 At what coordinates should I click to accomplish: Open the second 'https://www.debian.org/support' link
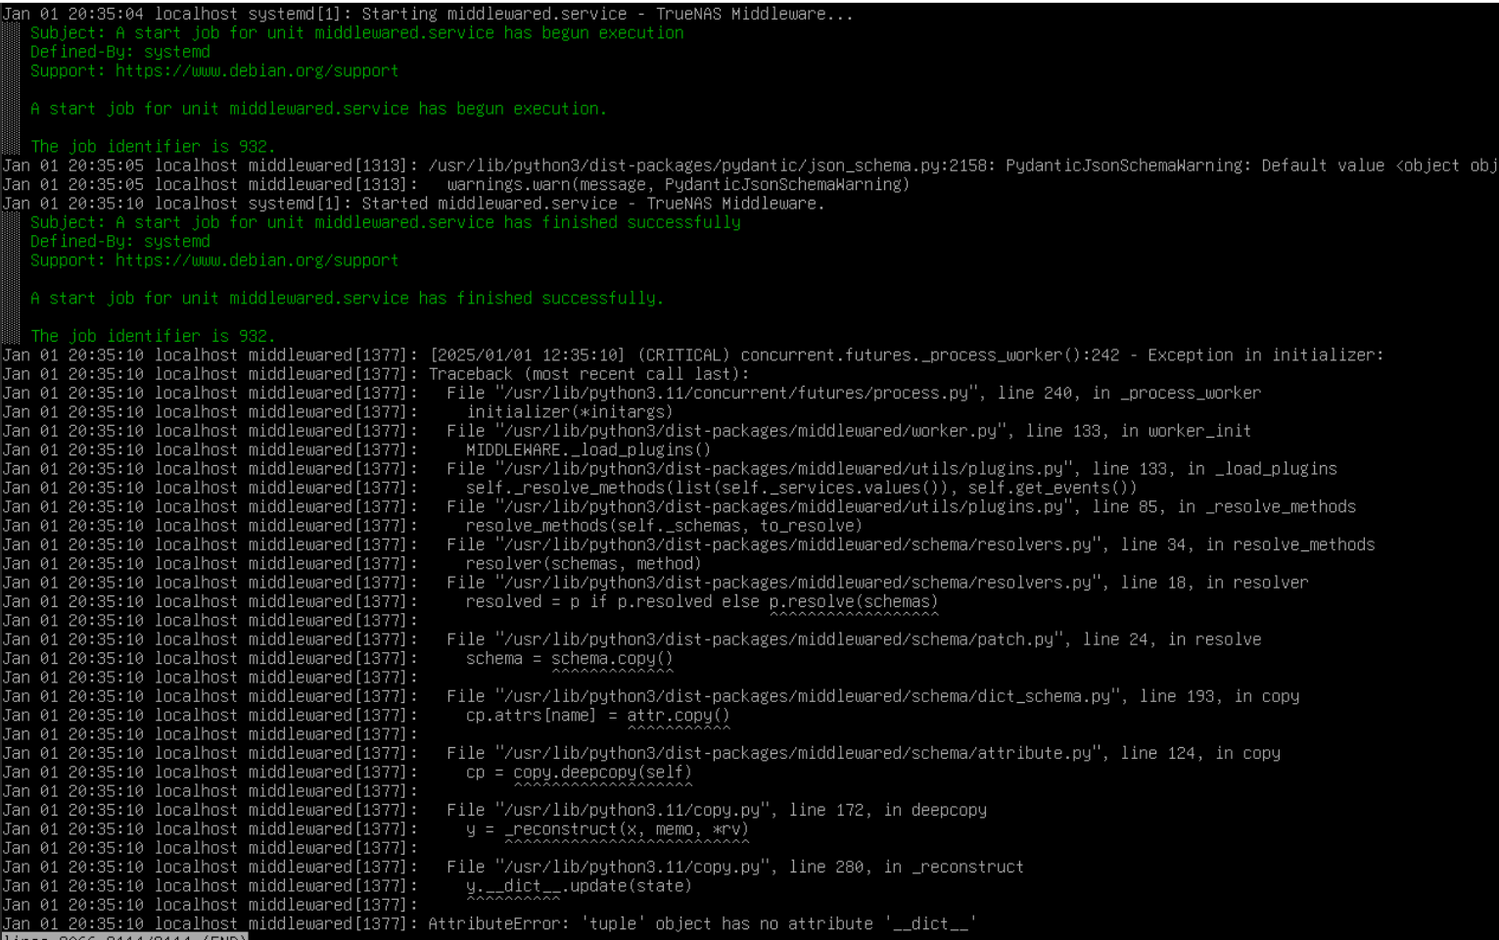257,260
